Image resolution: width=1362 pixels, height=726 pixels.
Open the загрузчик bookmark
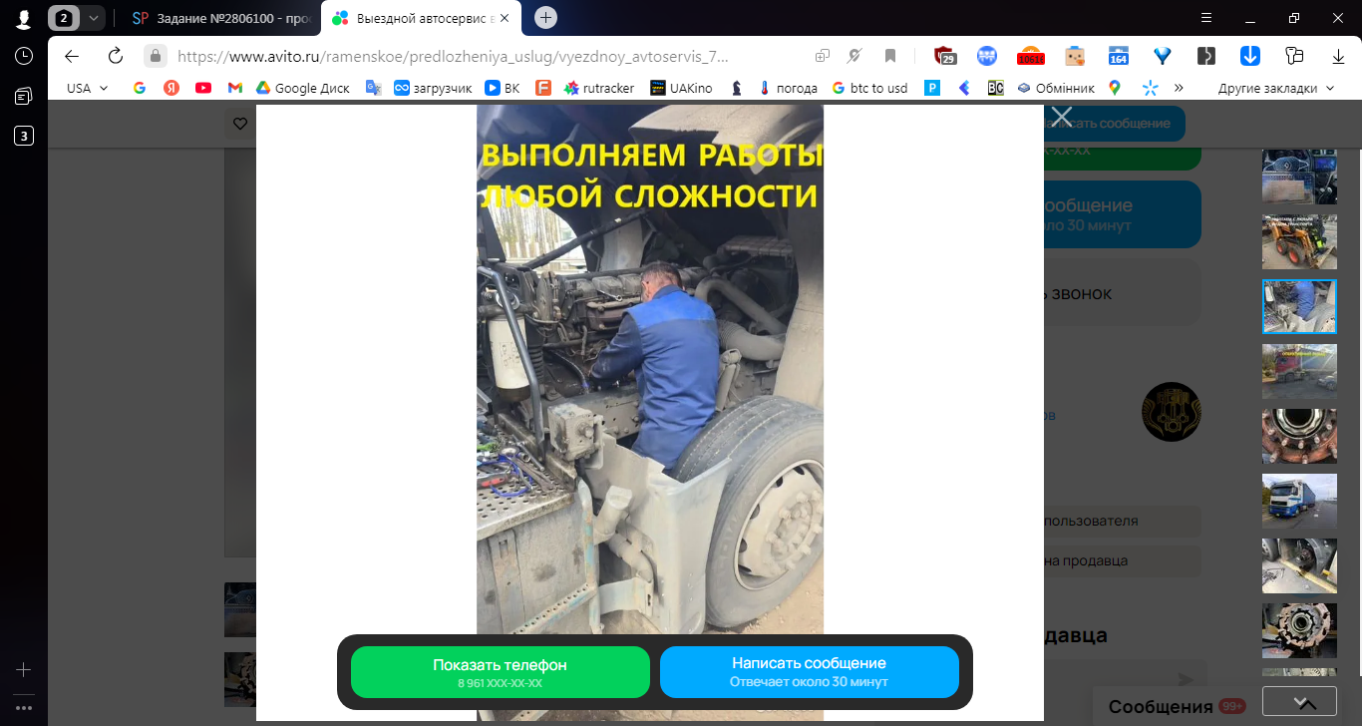coord(434,88)
